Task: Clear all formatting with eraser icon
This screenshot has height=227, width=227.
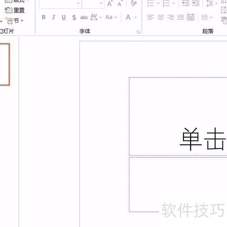Action: [x=133, y=3]
